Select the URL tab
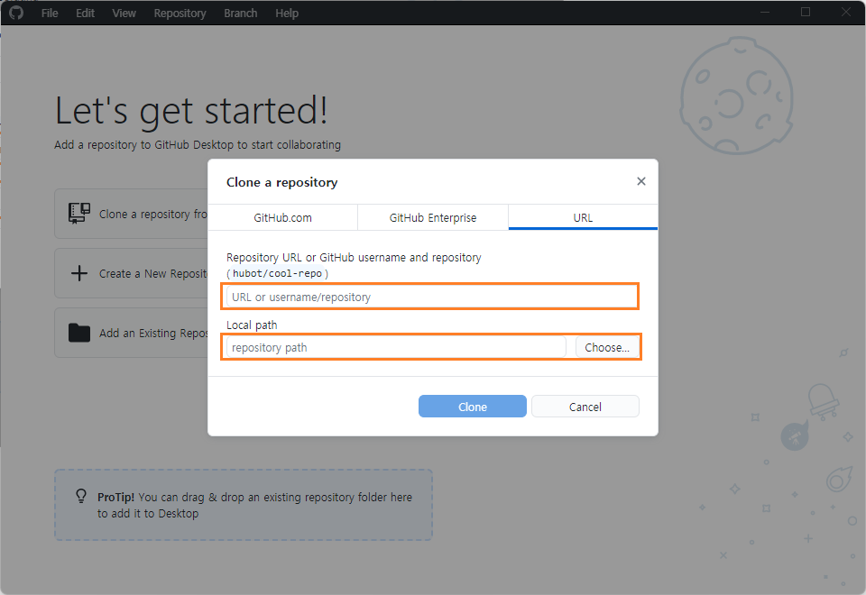This screenshot has width=866, height=595. pyautogui.click(x=583, y=217)
